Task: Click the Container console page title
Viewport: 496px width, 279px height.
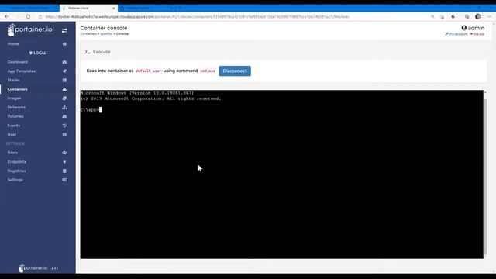Action: click(103, 28)
